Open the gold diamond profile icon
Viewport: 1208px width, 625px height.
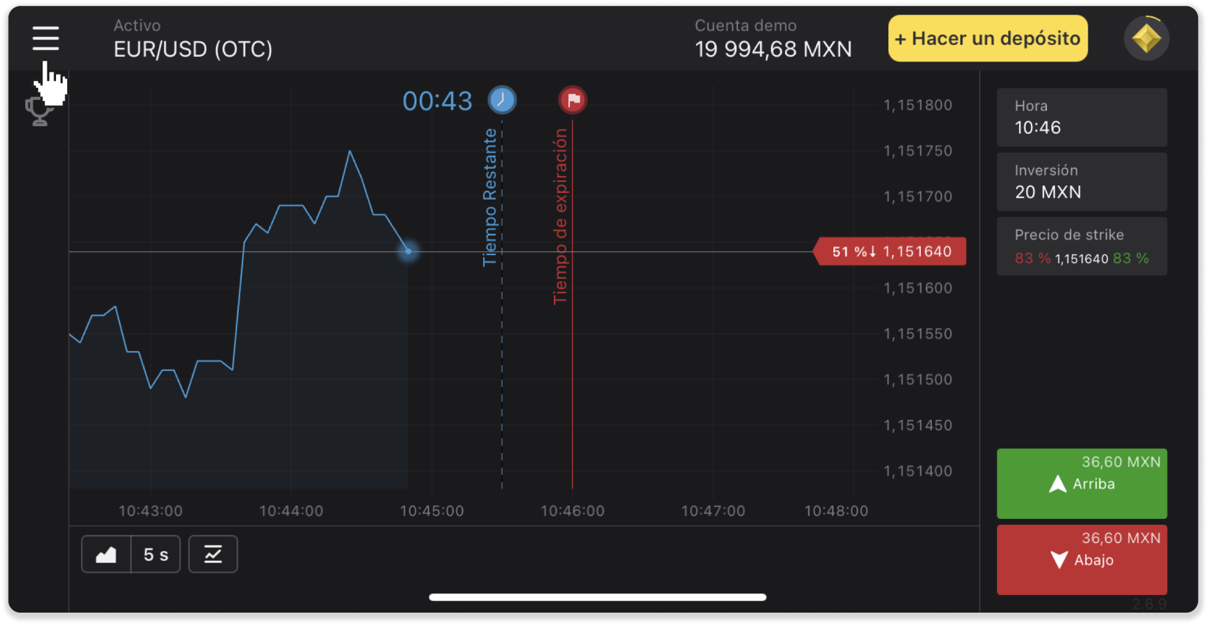[x=1146, y=39]
